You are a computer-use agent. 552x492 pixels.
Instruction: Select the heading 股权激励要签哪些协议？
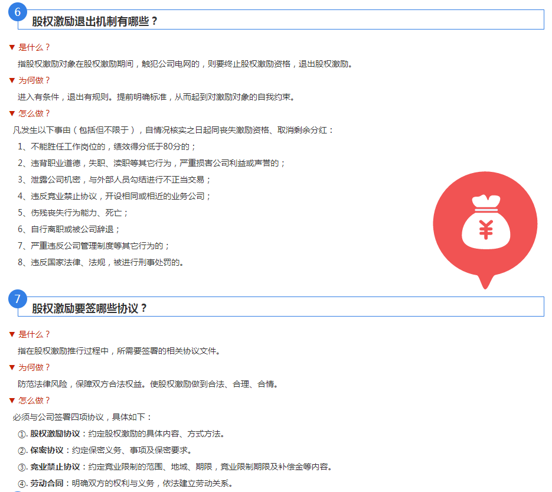(x=90, y=308)
